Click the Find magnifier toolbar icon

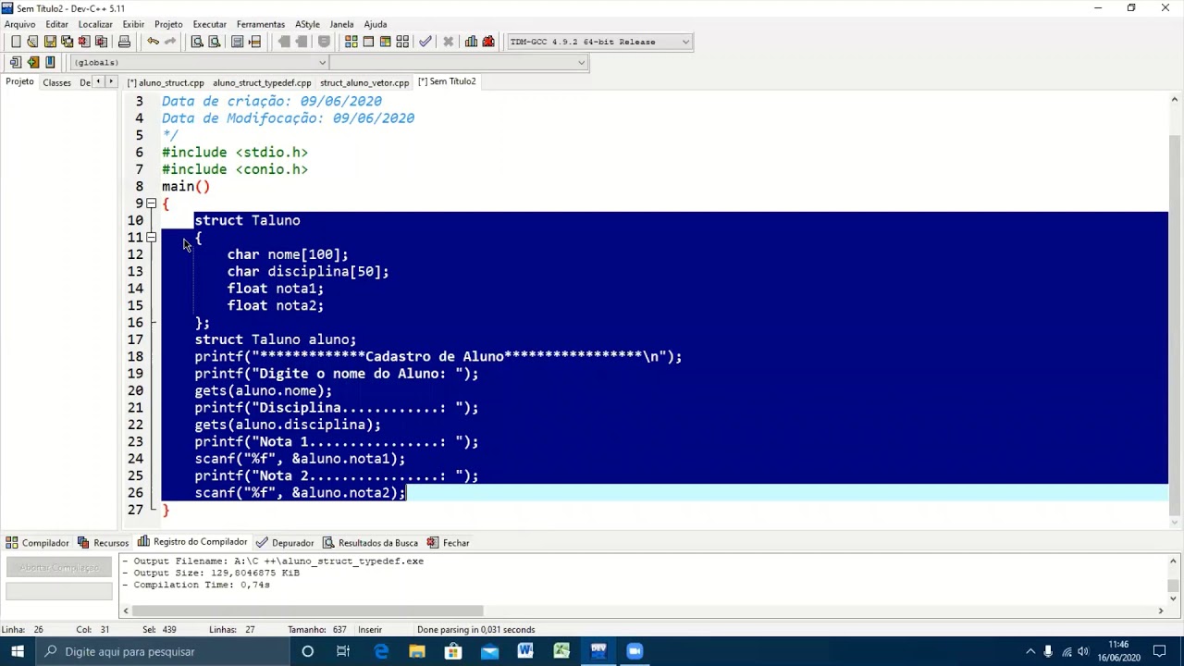197,42
